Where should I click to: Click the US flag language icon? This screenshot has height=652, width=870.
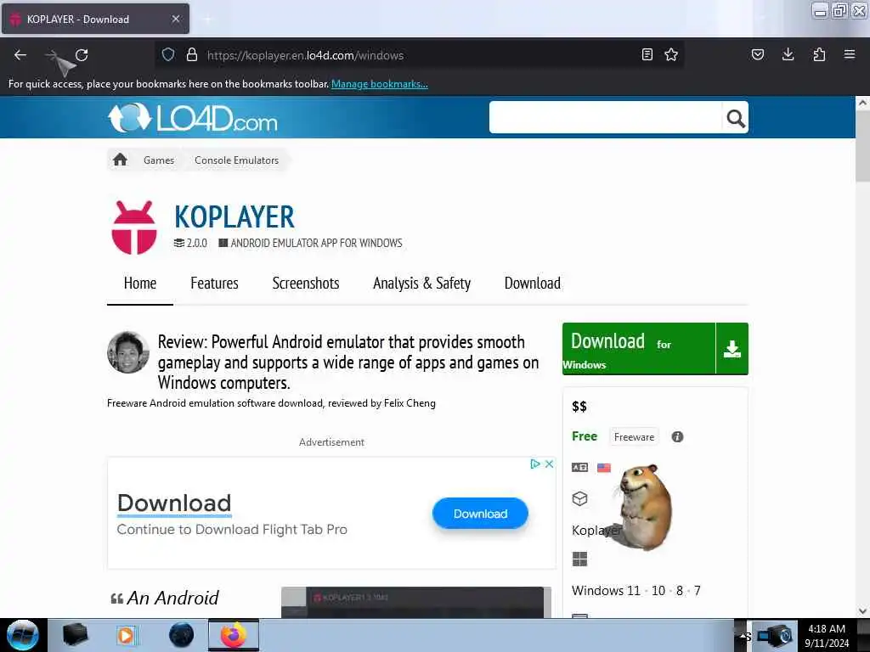coord(604,468)
